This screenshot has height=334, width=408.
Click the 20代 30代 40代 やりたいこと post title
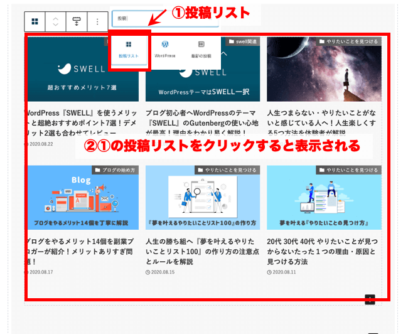(x=322, y=252)
